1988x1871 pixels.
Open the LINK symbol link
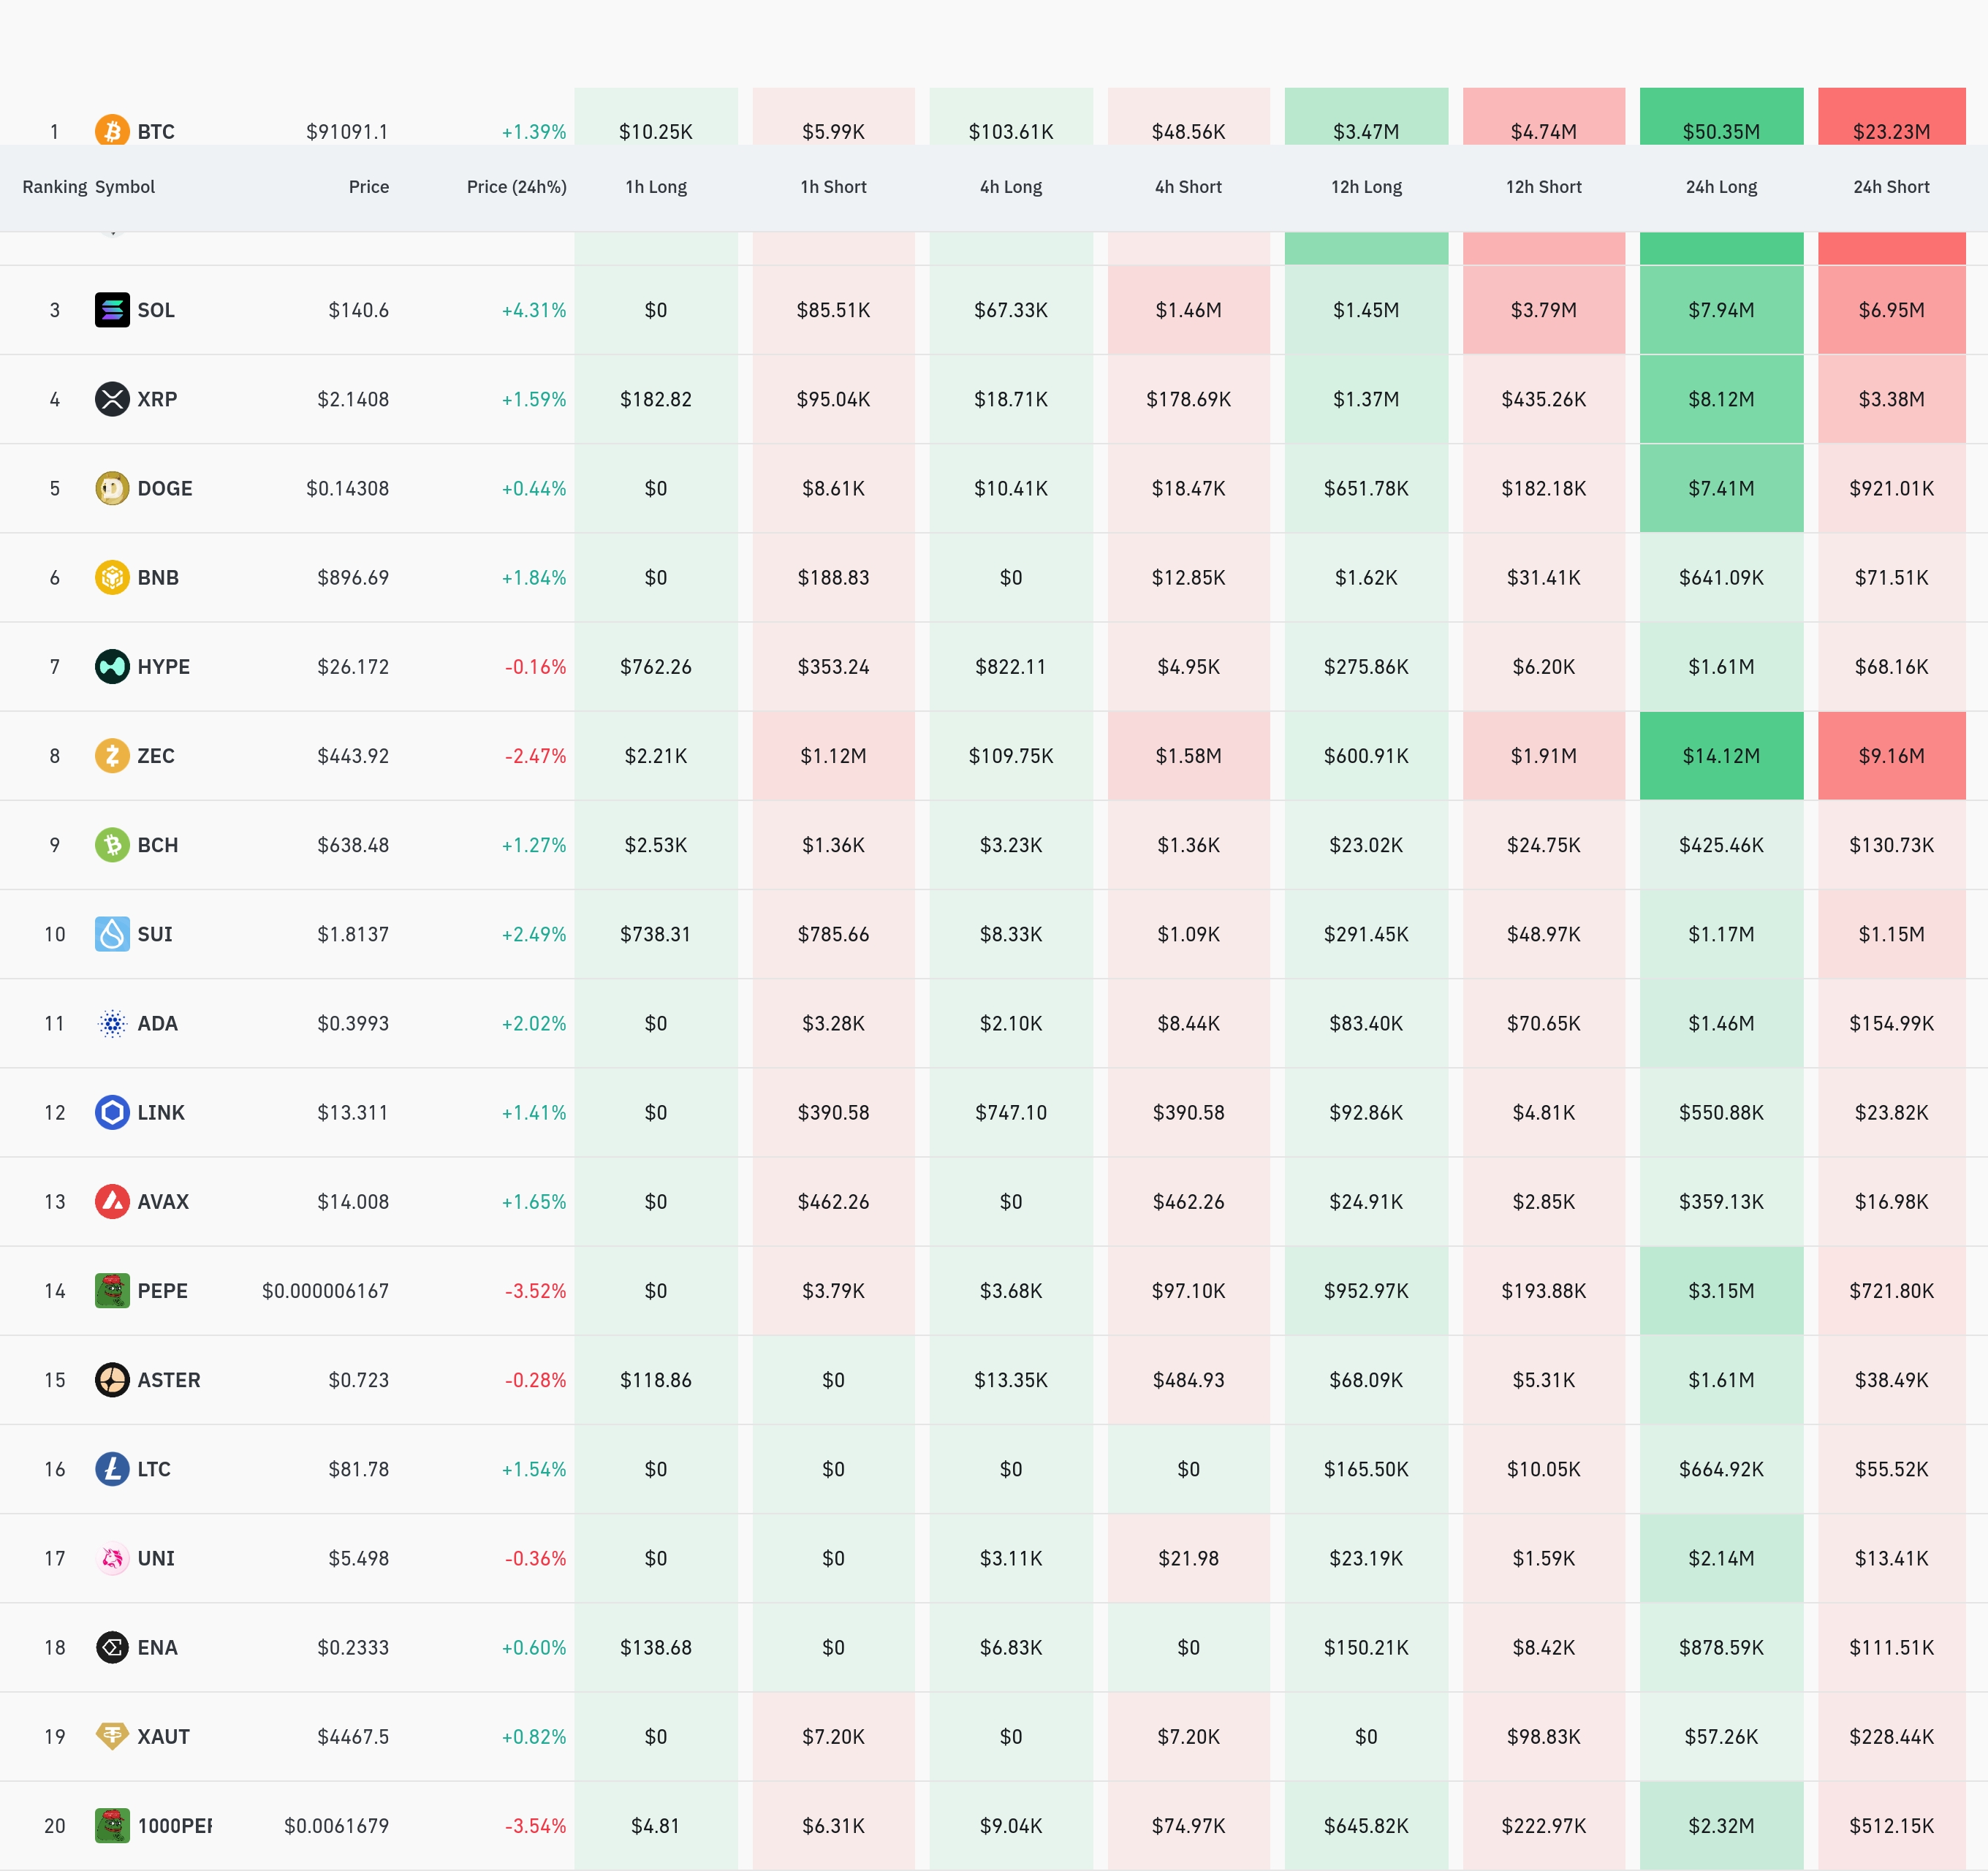click(x=161, y=1113)
